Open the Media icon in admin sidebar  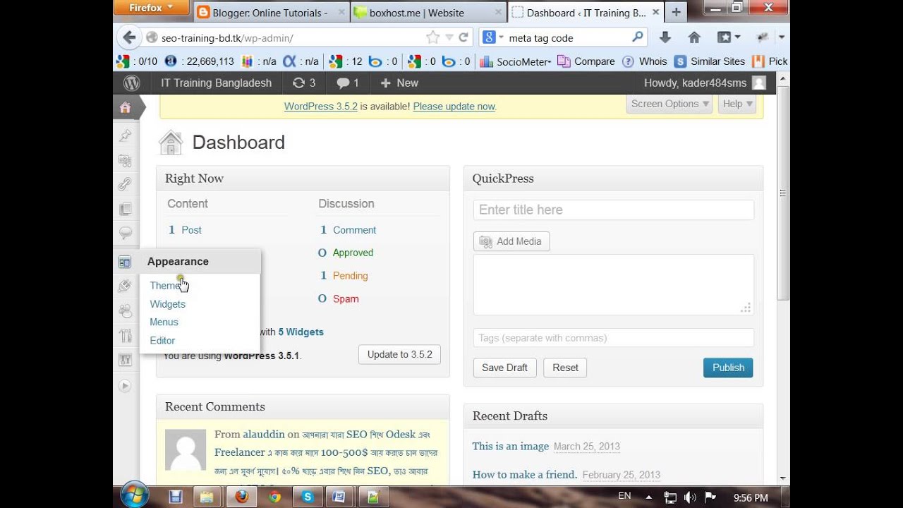pos(125,161)
